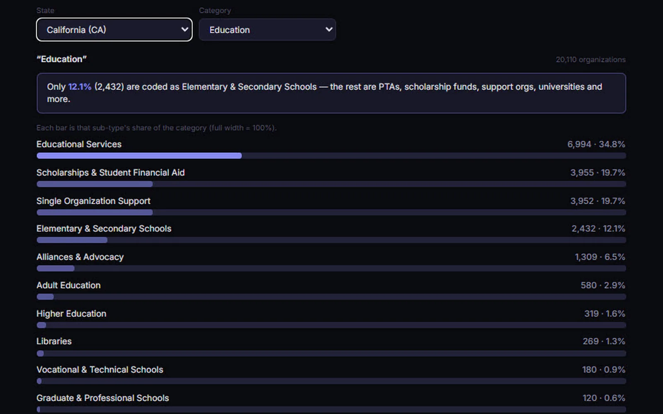Click the 20,110 organizations count text
Screen dimensions: 663x414
tap(590, 60)
